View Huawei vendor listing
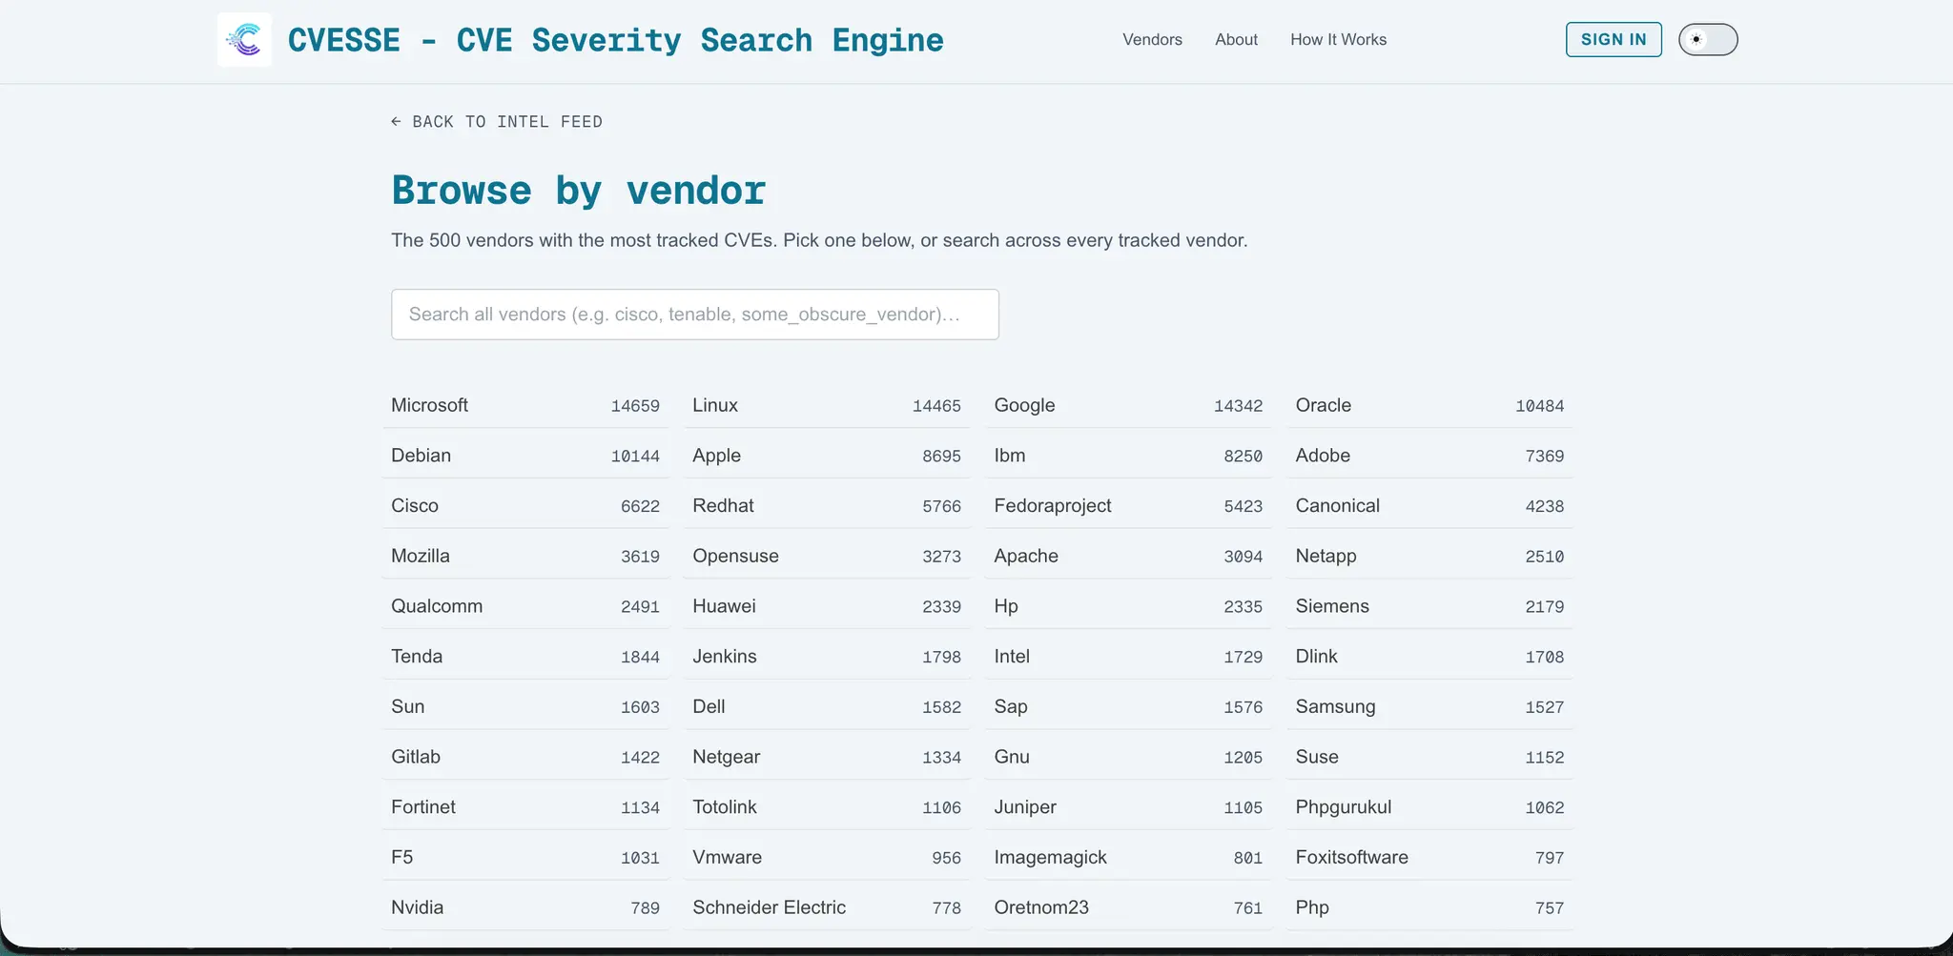This screenshot has height=956, width=1953. pyautogui.click(x=827, y=606)
